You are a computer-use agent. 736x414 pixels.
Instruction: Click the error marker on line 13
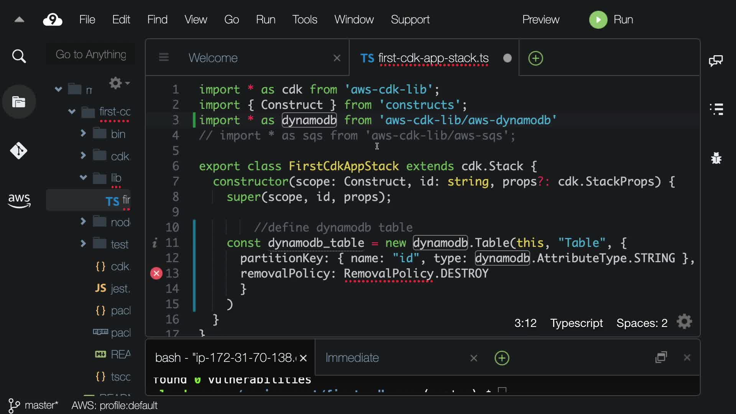[x=156, y=273]
